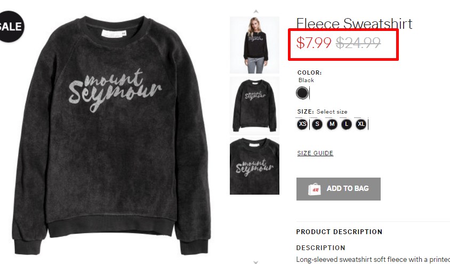Screen dimensions: 450x264
Task: View the model wearing sweatshirt thumbnail
Action: pyautogui.click(x=254, y=45)
